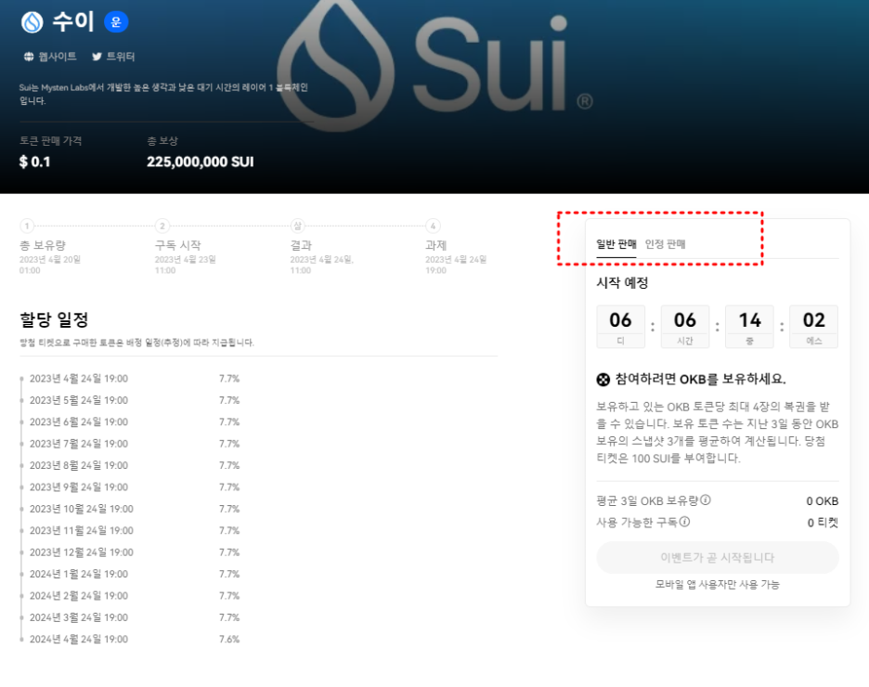
Task: Click the 2024년 4월 24일 19:00 allocation row
Action: (130, 639)
